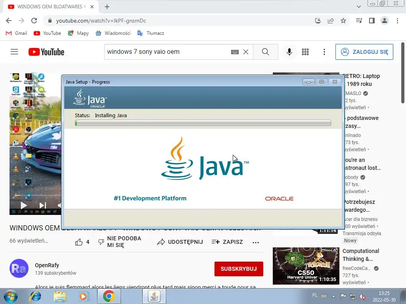Open Chrome profile avatar
The width and height of the screenshot is (406, 304).
tap(385, 21)
